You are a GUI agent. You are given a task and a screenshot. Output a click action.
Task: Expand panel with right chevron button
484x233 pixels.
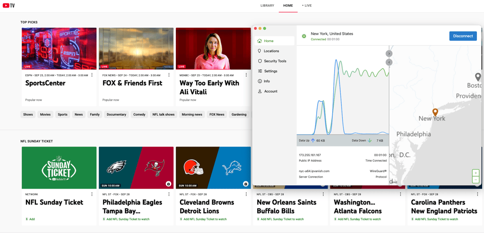[389, 53]
